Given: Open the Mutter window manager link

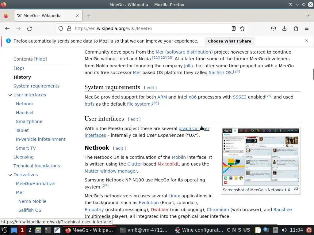Looking at the screenshot, I should [x=111, y=171].
